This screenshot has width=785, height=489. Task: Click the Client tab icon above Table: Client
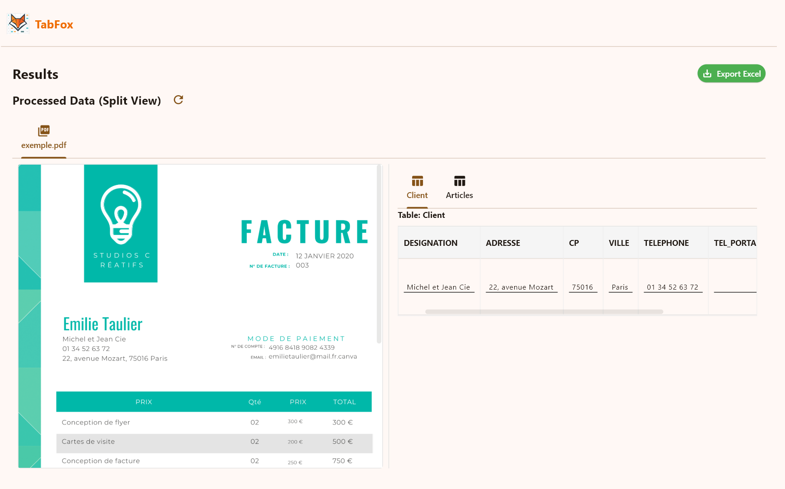(417, 181)
